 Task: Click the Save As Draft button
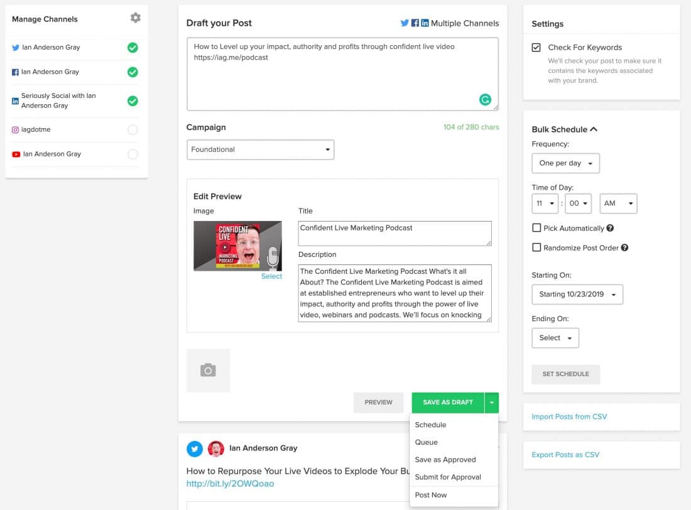(448, 403)
